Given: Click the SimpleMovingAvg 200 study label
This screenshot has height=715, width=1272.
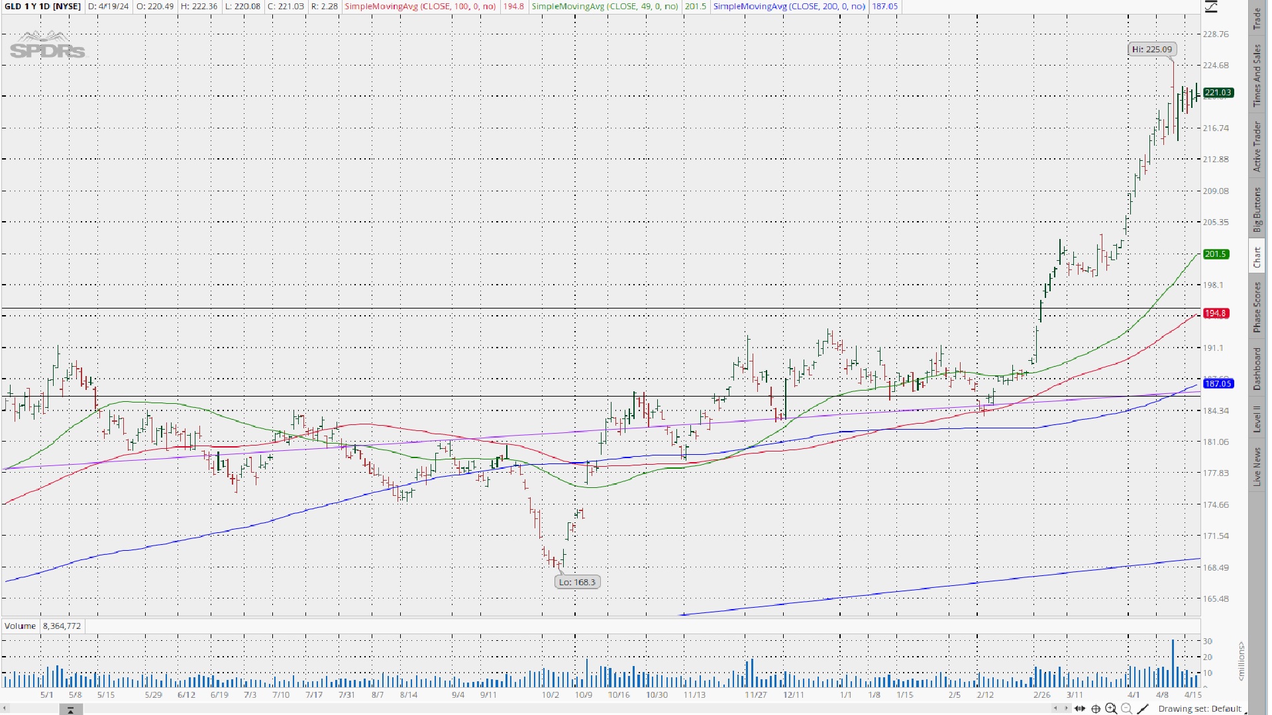Looking at the screenshot, I should [789, 6].
